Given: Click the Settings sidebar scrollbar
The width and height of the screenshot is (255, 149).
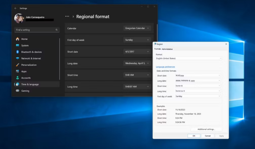Looking at the screenshot, I should pyautogui.click(x=60, y=59).
